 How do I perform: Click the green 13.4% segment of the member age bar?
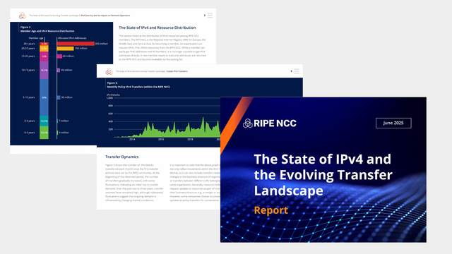(x=44, y=133)
